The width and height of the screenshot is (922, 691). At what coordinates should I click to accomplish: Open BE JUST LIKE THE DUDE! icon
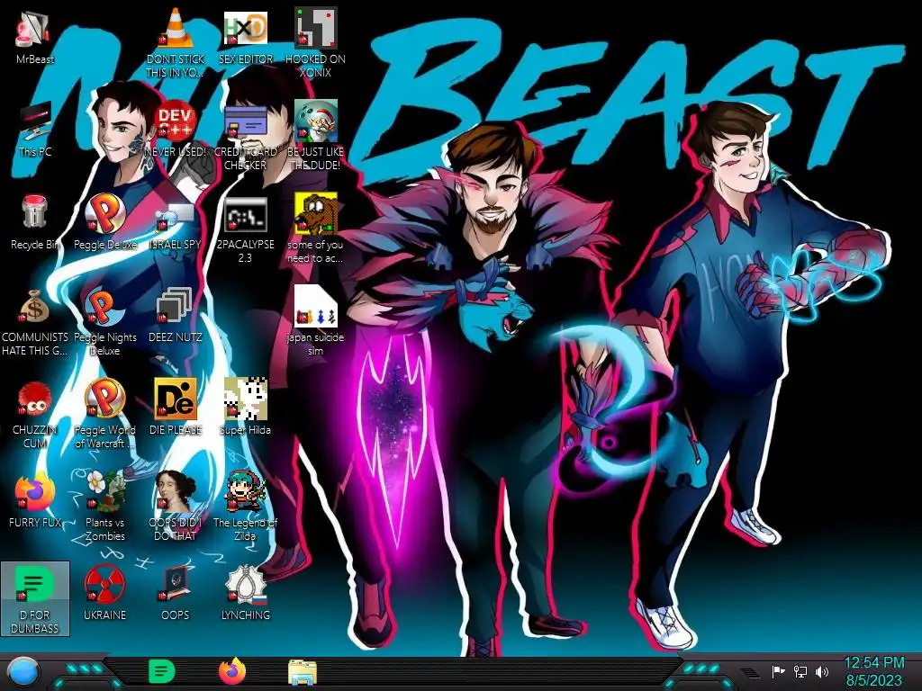click(315, 121)
